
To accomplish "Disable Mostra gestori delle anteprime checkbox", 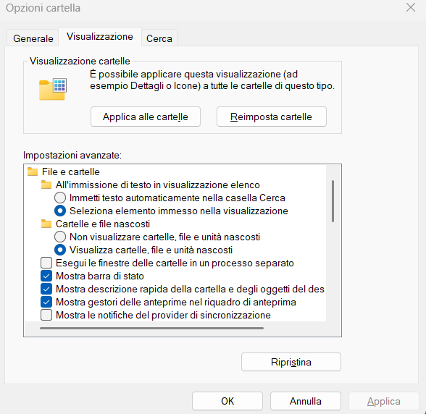I will point(46,302).
